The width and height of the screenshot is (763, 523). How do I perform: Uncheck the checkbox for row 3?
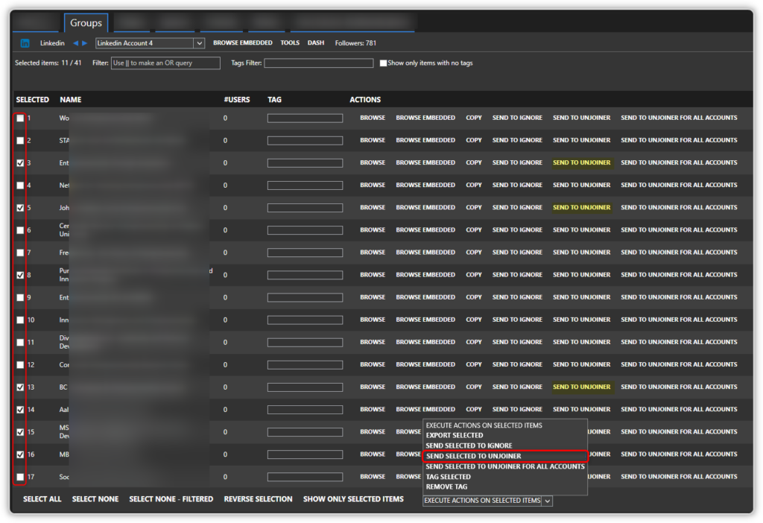point(20,163)
